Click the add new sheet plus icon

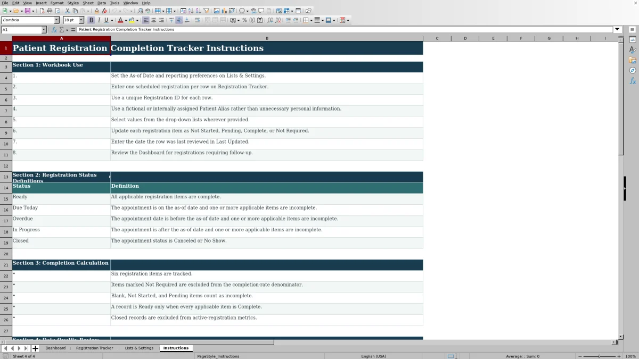pos(35,348)
